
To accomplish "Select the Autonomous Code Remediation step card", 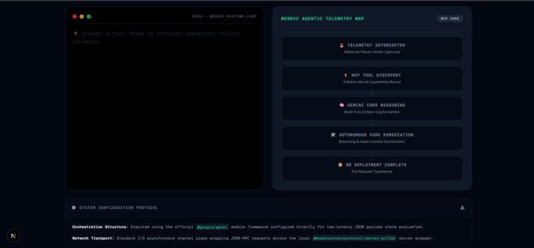I will coord(372,138).
